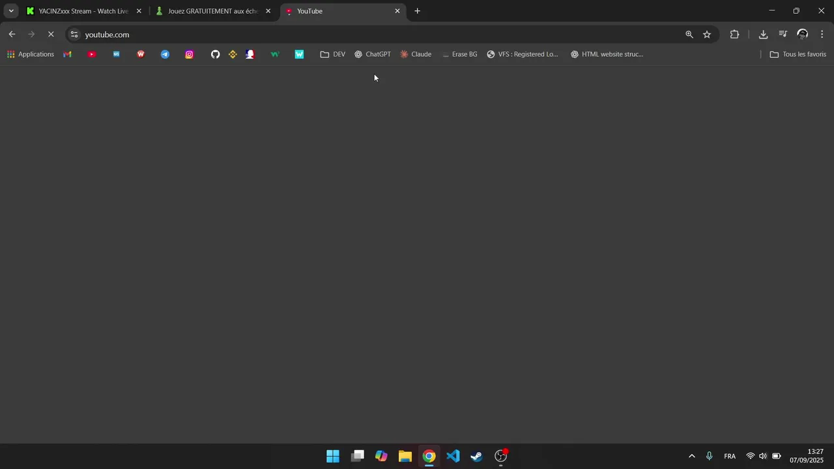The height and width of the screenshot is (469, 834).
Task: Expand the Tous les favoris folder
Action: coord(798,54)
